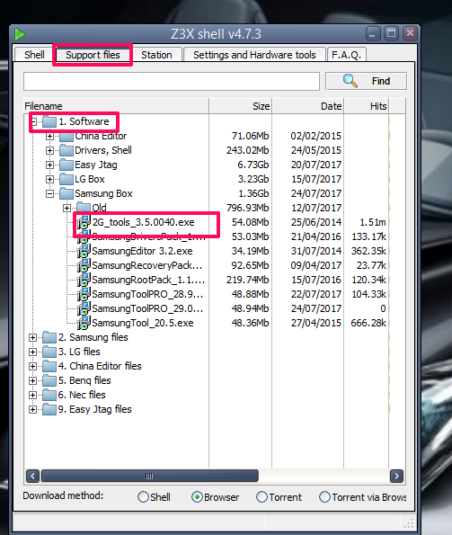Select the SamsungTool_20.5.exe file name
Viewport: 452px width, 535px height.
[x=143, y=323]
